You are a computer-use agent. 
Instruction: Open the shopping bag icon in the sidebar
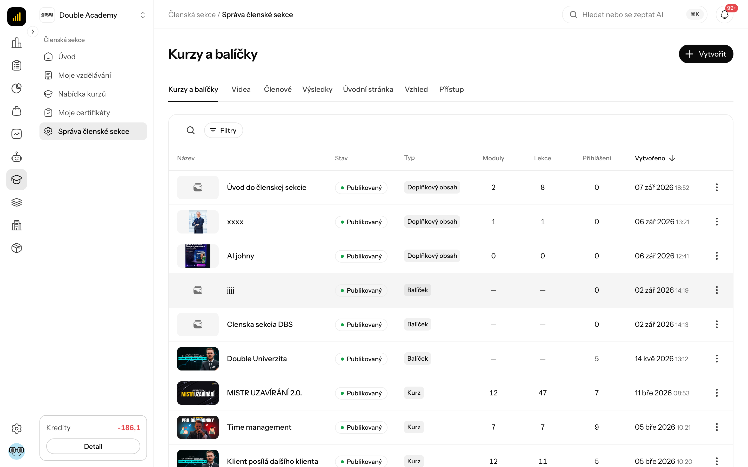[16, 111]
